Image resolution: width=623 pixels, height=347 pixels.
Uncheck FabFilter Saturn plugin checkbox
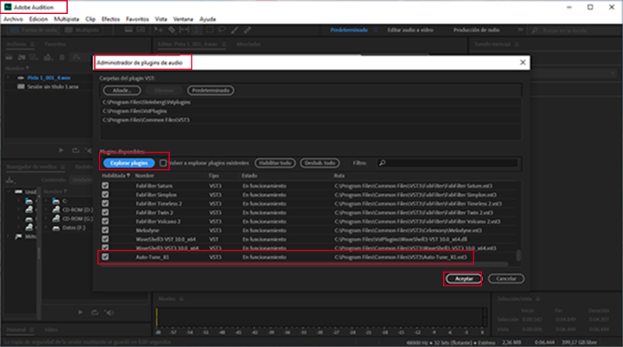[x=105, y=185]
